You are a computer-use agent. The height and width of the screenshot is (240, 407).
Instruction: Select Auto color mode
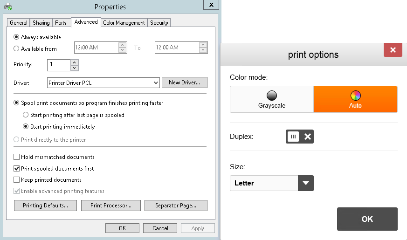pyautogui.click(x=355, y=99)
